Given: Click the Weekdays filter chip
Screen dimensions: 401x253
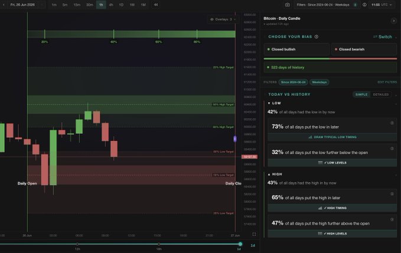Looking at the screenshot, I should 319,82.
